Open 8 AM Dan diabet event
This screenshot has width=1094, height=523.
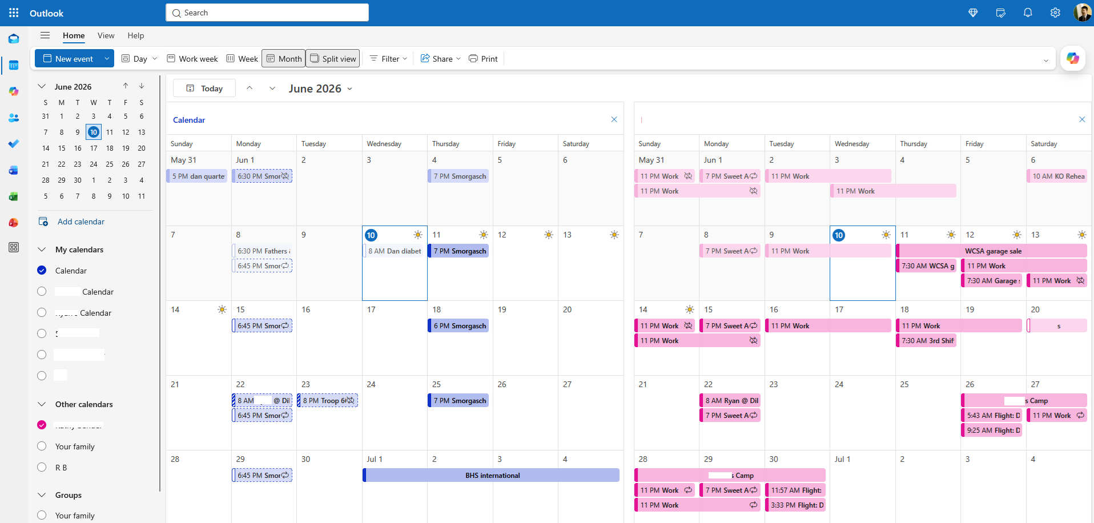tap(395, 251)
